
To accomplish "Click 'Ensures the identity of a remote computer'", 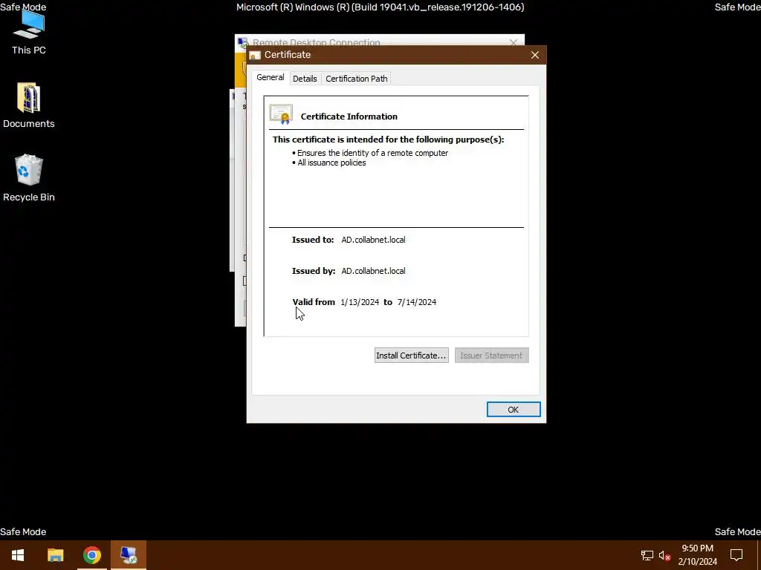I will (x=372, y=153).
